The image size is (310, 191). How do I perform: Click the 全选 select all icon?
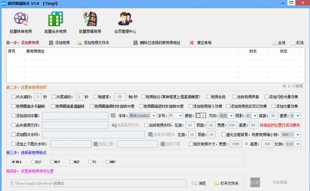[275, 43]
